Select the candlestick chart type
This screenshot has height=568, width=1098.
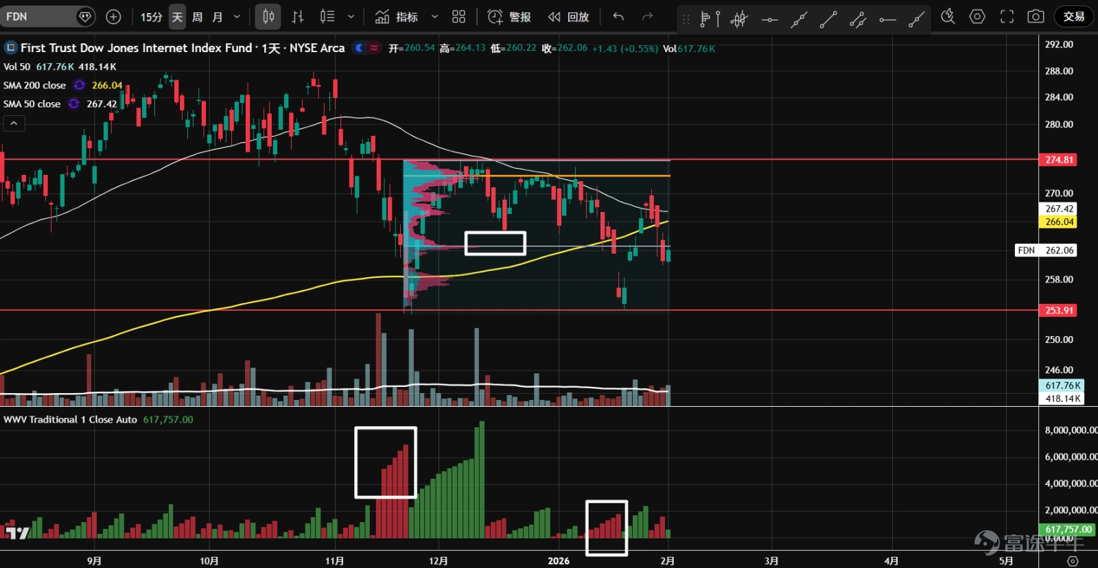(x=268, y=16)
